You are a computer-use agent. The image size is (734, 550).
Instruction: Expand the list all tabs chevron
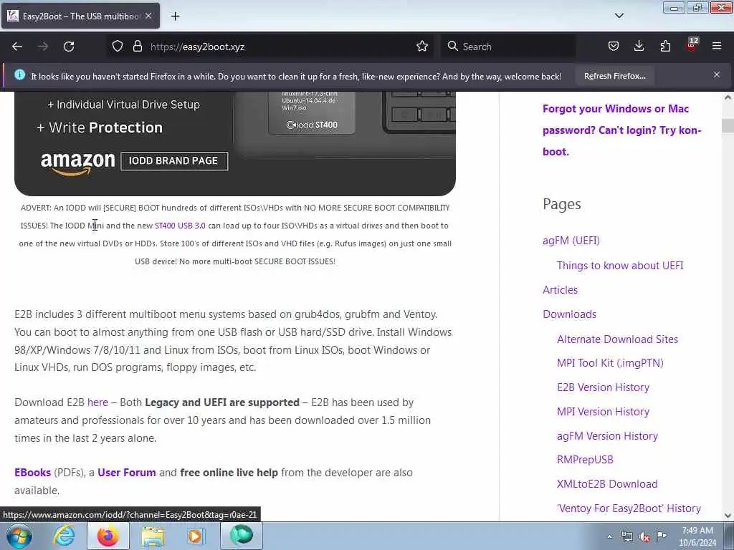(x=619, y=16)
